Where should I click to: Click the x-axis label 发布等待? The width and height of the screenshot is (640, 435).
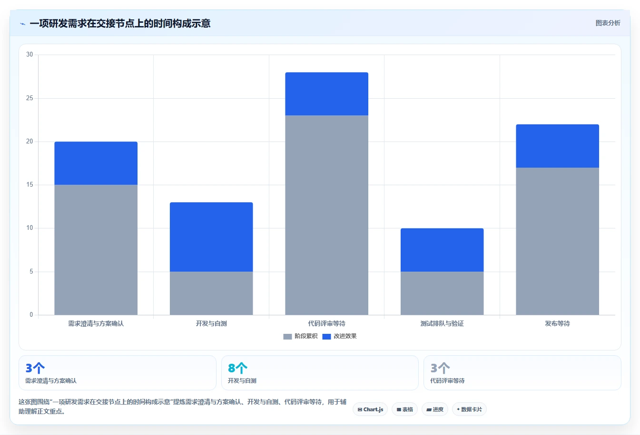(557, 323)
